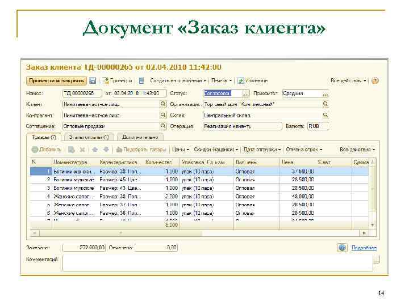Open the Приоритет selection ellipsis button
Viewport: 409px width, 306px height.
pyautogui.click(x=325, y=93)
